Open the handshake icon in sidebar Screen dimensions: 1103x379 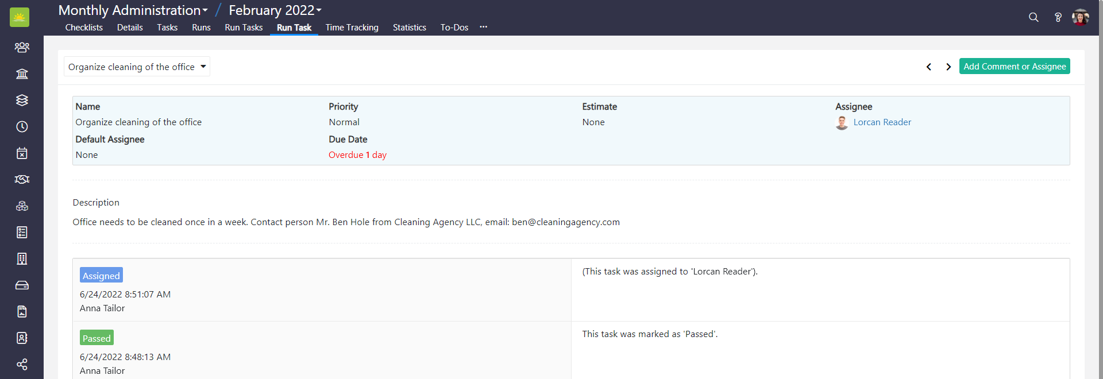[22, 180]
